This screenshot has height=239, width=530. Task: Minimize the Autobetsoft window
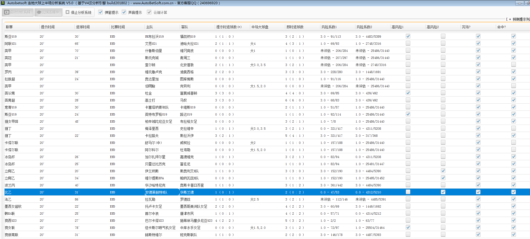[519, 3]
